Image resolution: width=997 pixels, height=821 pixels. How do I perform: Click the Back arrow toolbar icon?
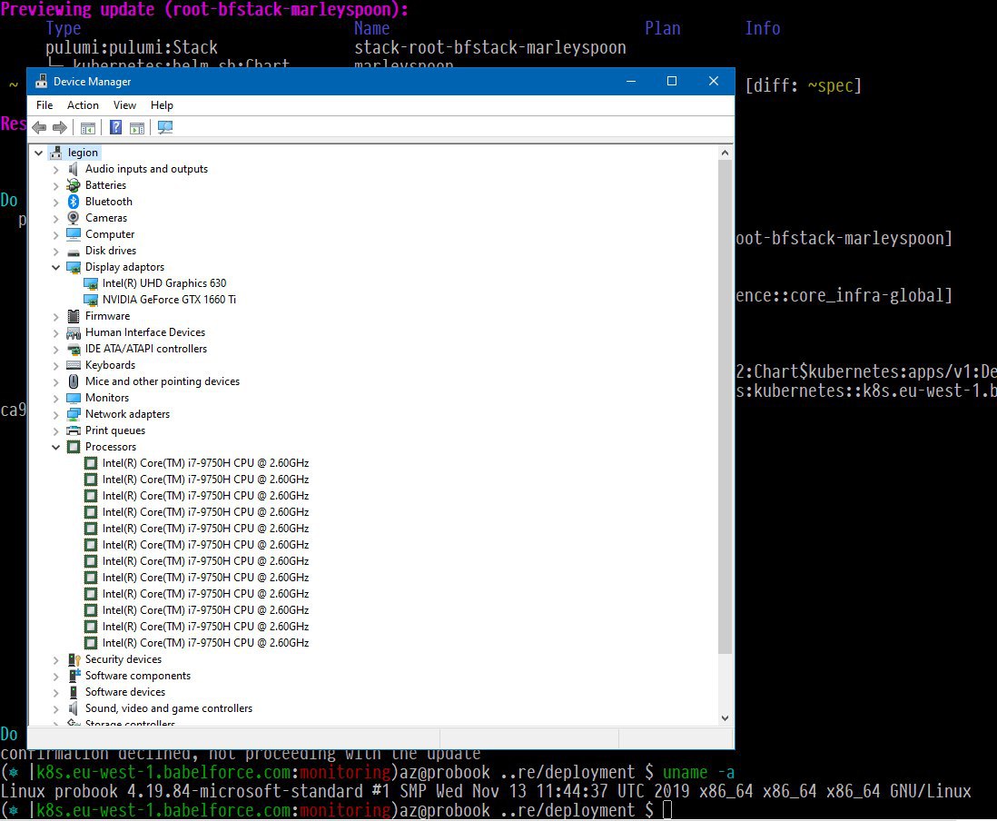click(39, 128)
